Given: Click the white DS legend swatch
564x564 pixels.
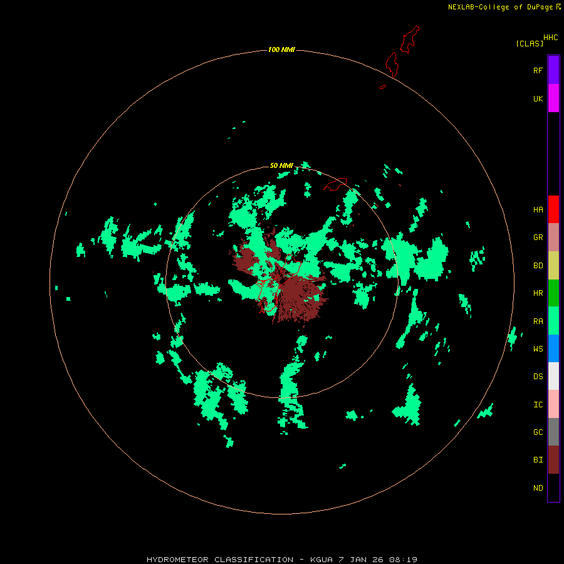Looking at the screenshot, I should [x=553, y=376].
